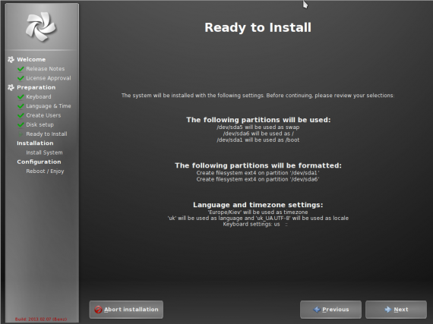Open the Installation section in sidebar
This screenshot has height=324, width=433.
[x=35, y=143]
